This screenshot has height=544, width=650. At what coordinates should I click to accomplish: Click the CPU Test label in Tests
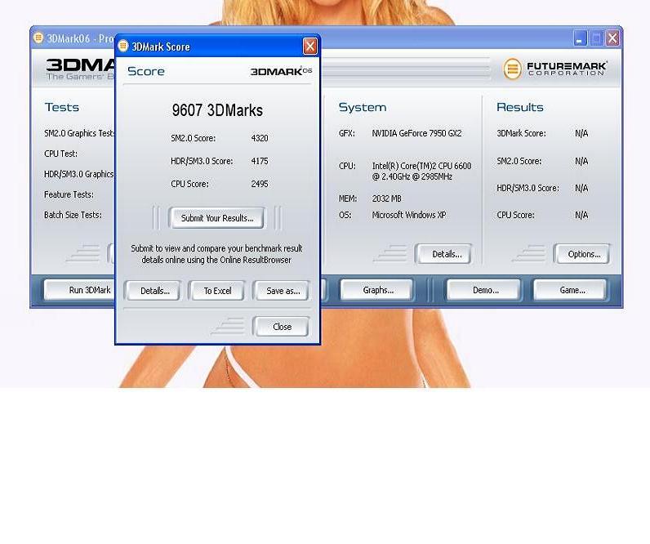[x=60, y=154]
